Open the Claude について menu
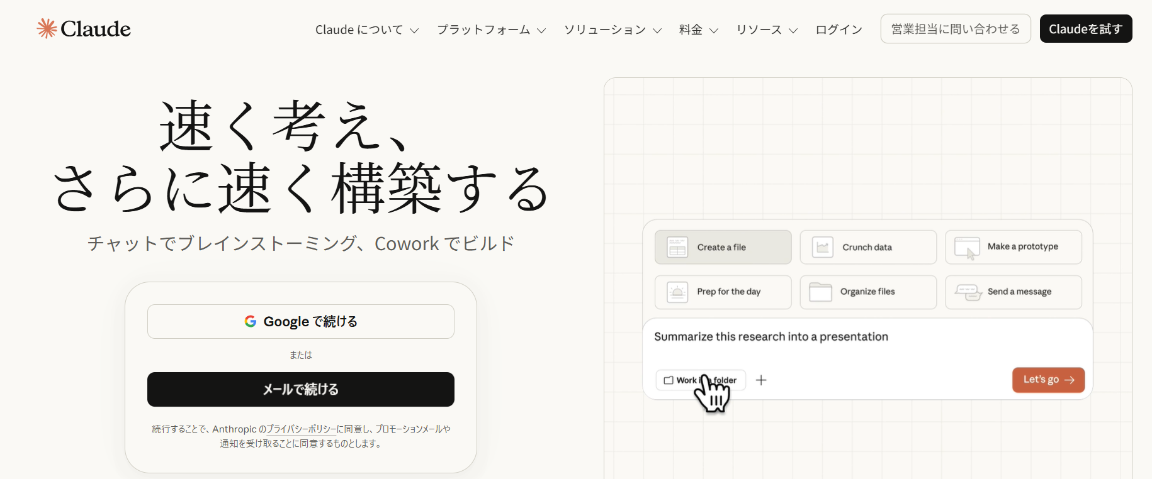The width and height of the screenshot is (1152, 479). tap(367, 30)
